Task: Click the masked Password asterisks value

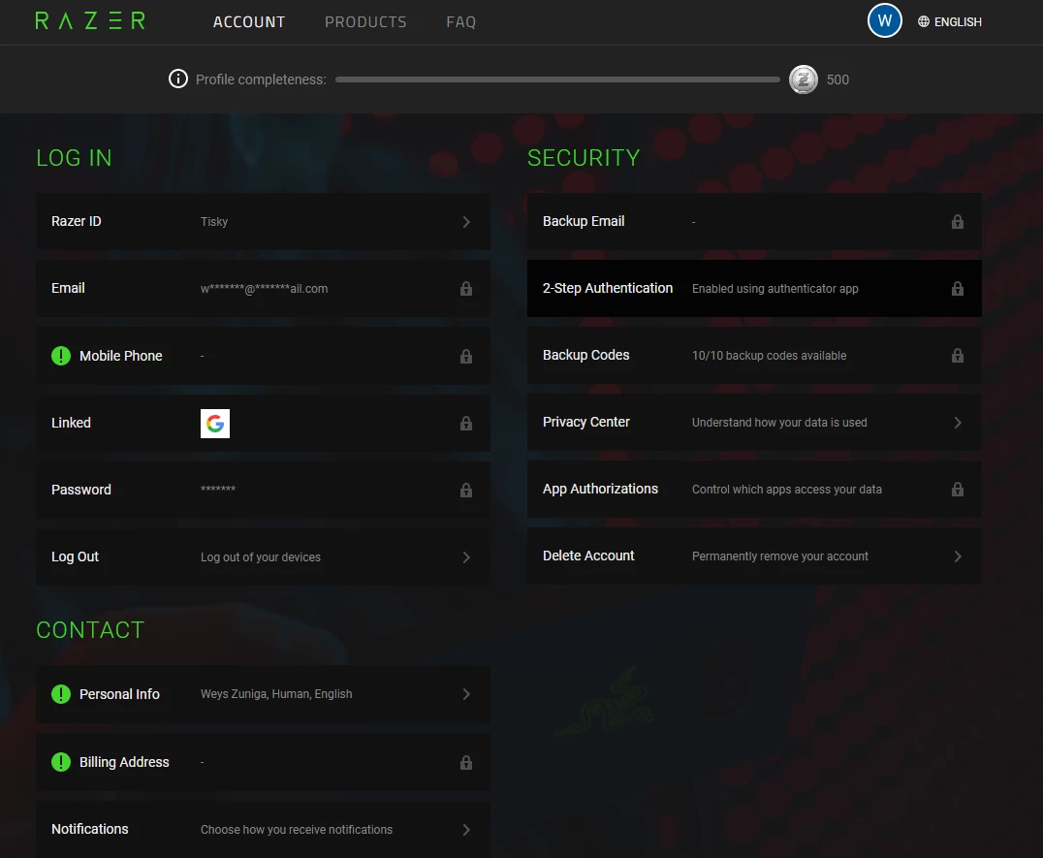Action: coord(218,489)
